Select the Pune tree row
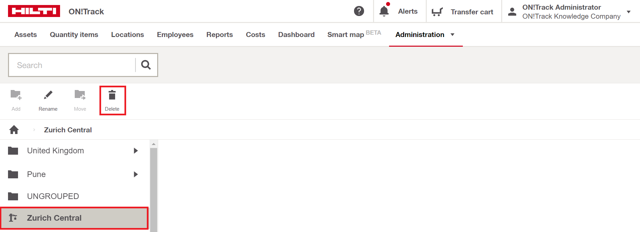 [74, 174]
